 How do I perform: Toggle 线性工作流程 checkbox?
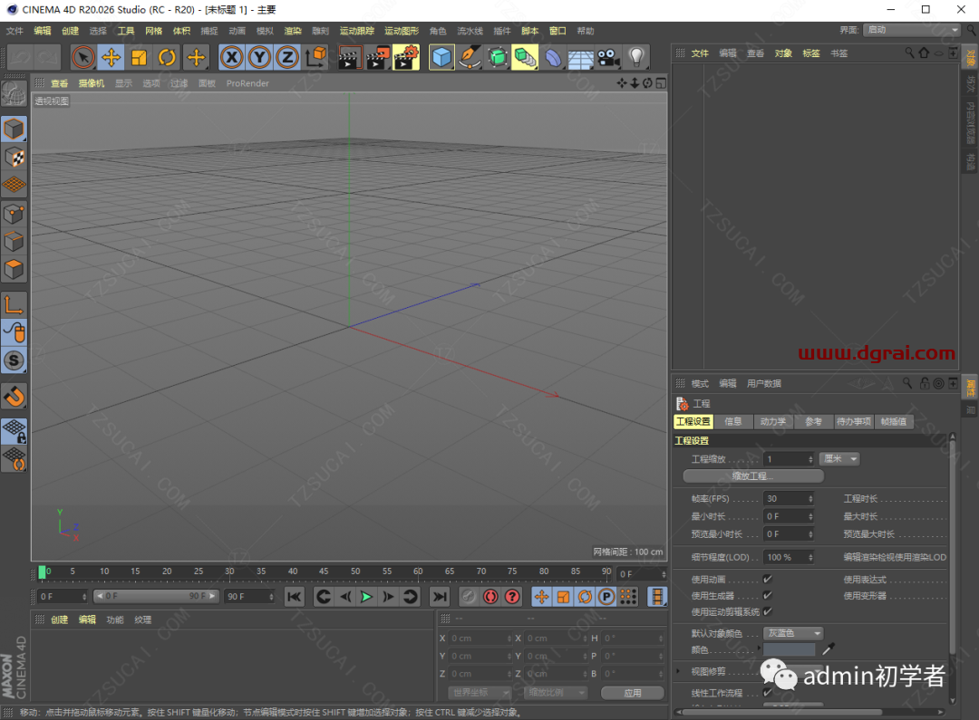pos(768,693)
